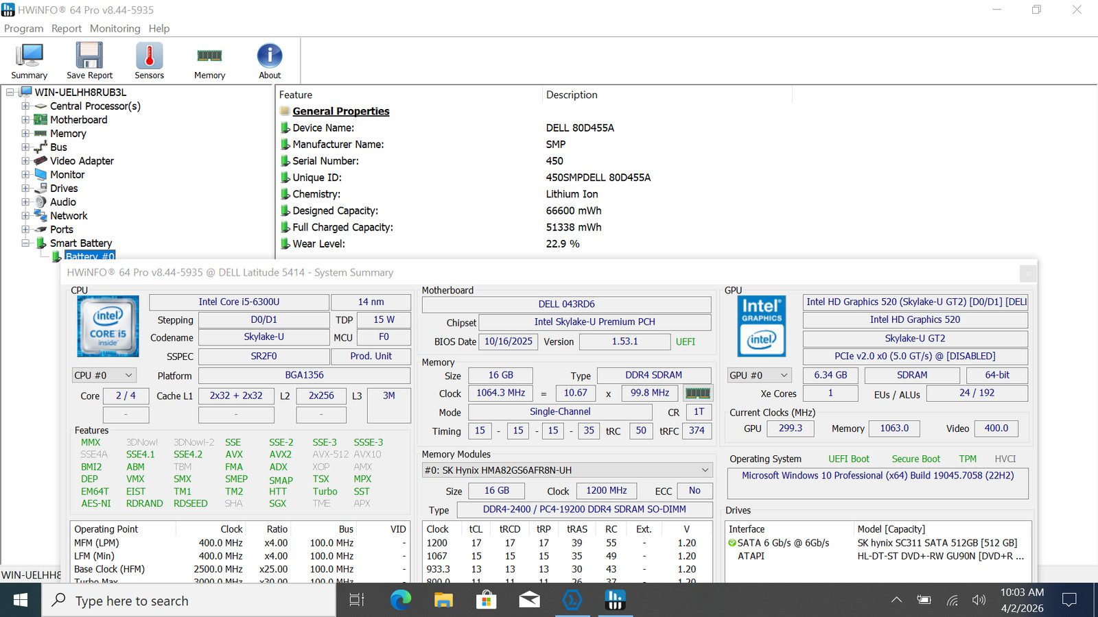Viewport: 1098px width, 617px height.
Task: Open Microsoft Edge from the taskbar
Action: point(401,601)
